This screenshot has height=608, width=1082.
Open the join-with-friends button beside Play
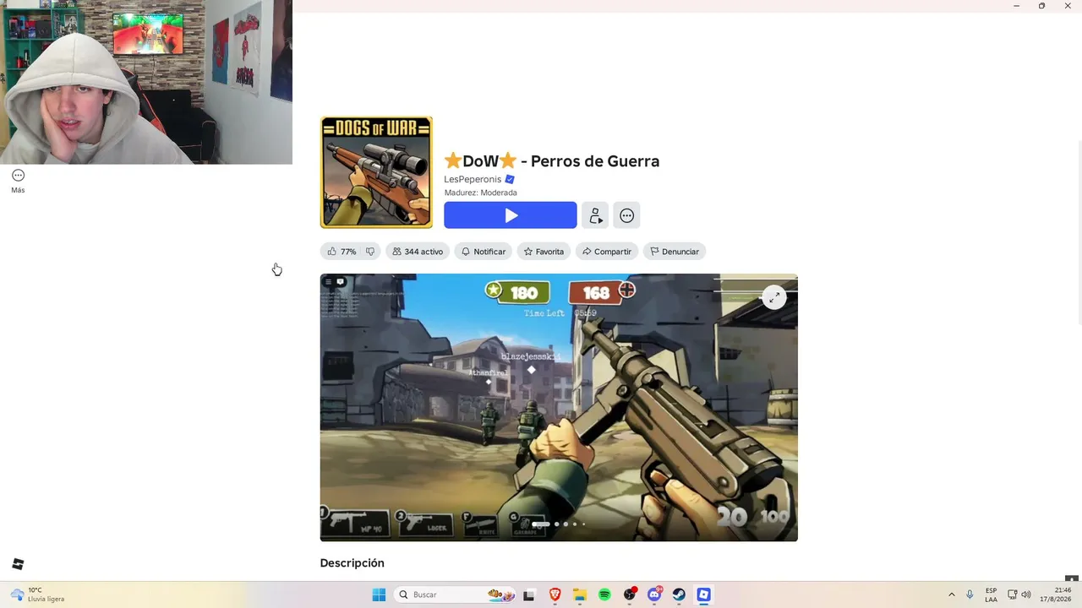tap(596, 215)
